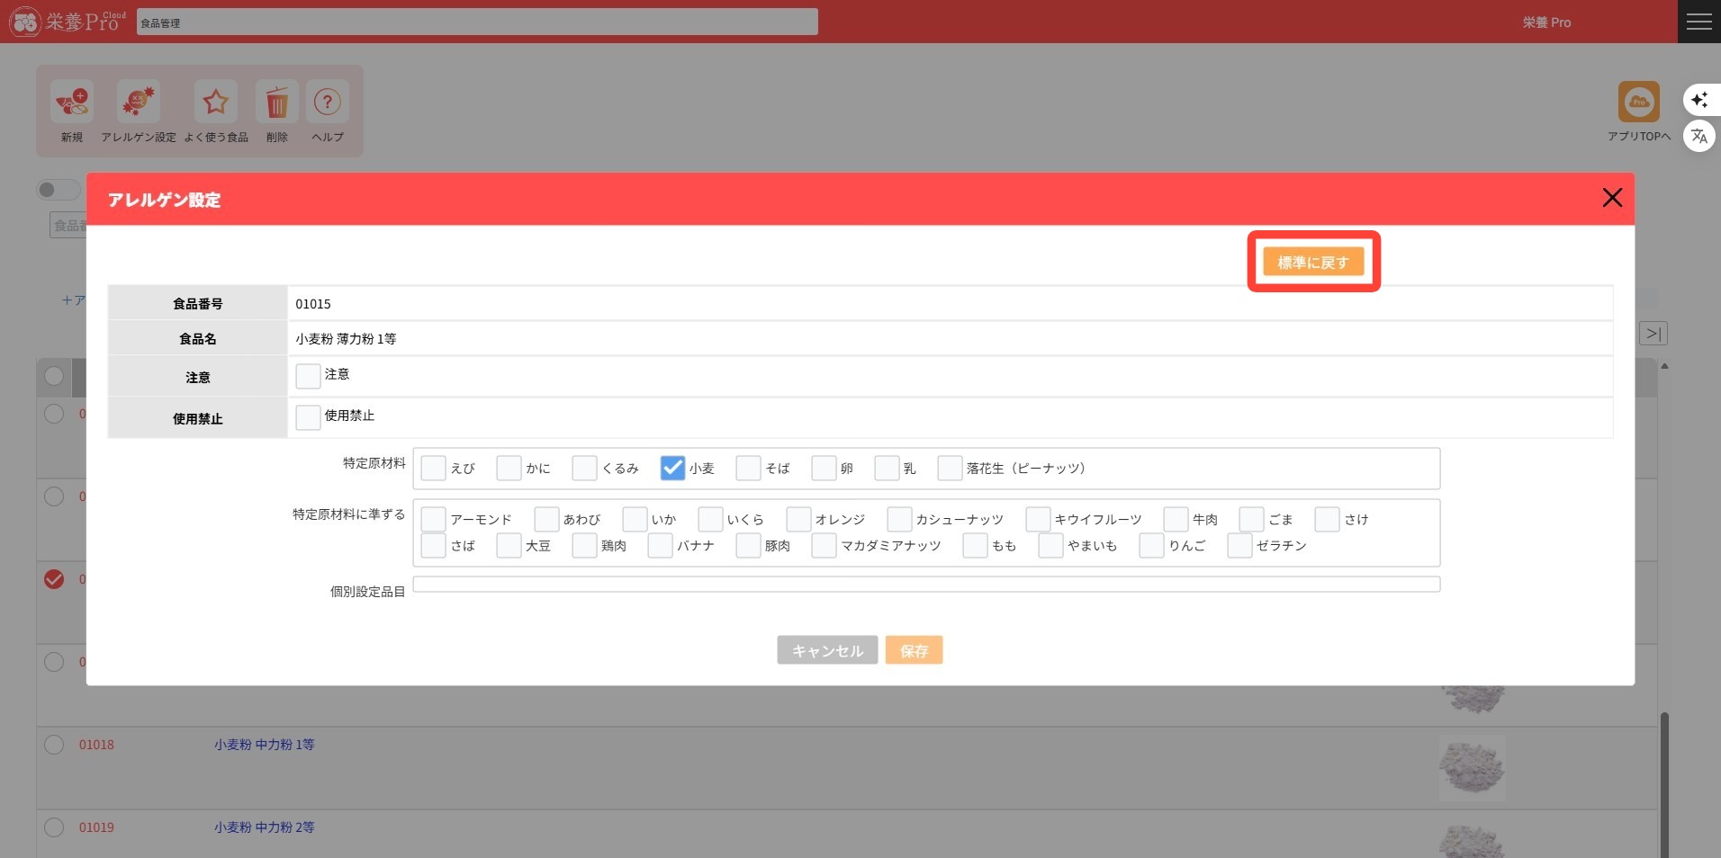This screenshot has width=1721, height=858.
Task: Click the translate icon on right edge
Action: click(x=1698, y=137)
